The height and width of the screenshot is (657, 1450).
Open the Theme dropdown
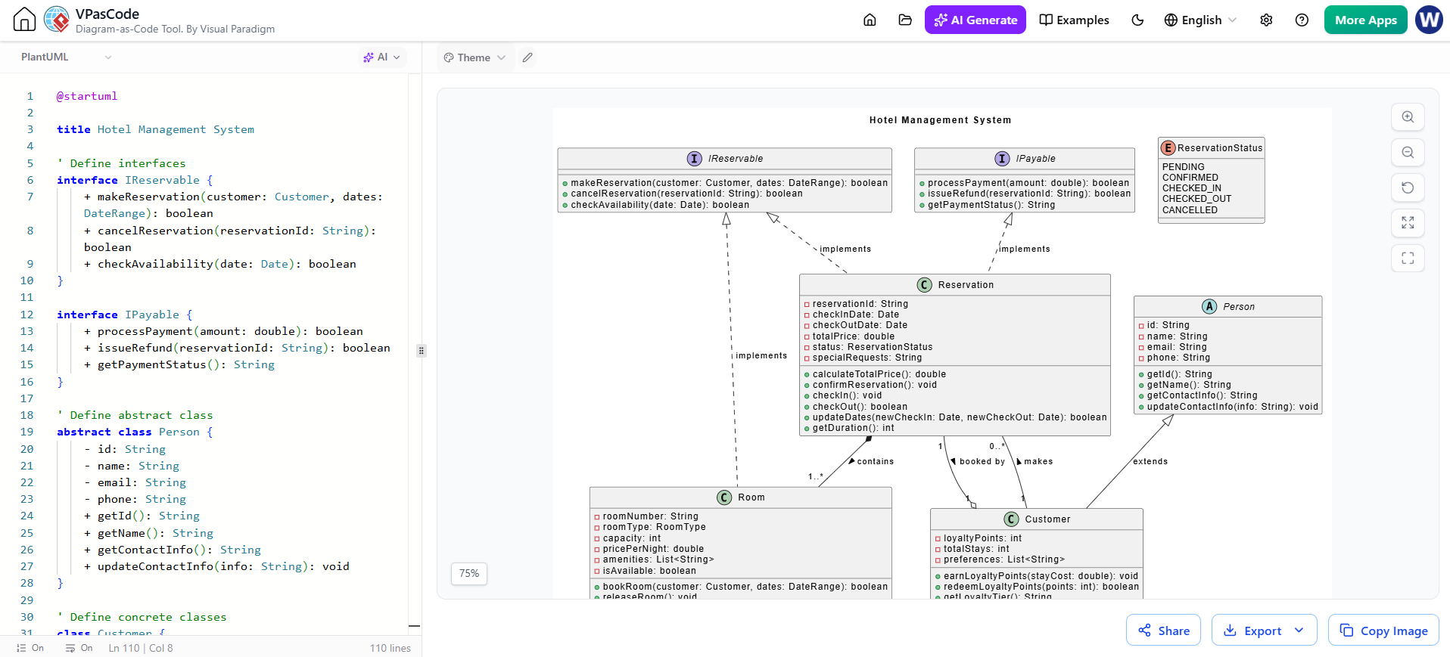click(475, 57)
